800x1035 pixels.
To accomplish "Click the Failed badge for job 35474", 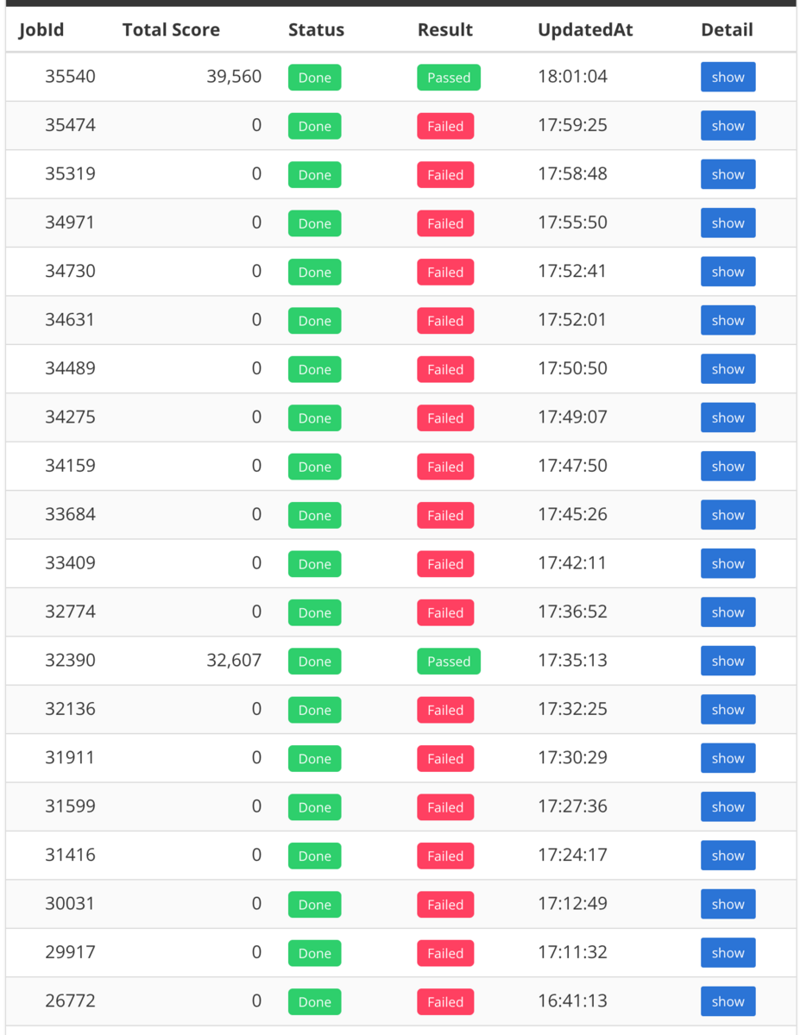I will click(x=445, y=126).
